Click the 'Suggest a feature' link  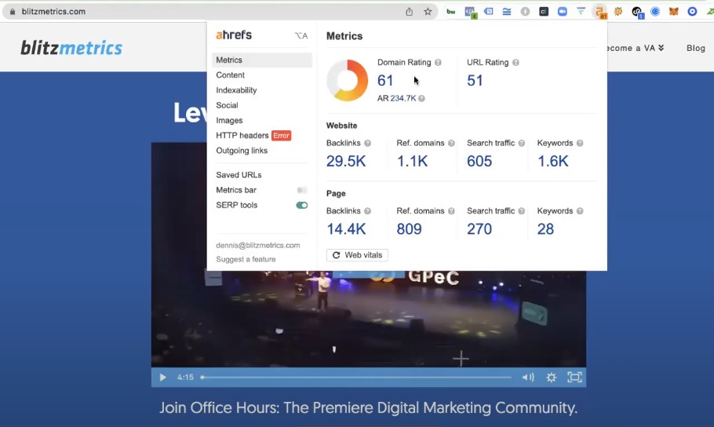(246, 259)
